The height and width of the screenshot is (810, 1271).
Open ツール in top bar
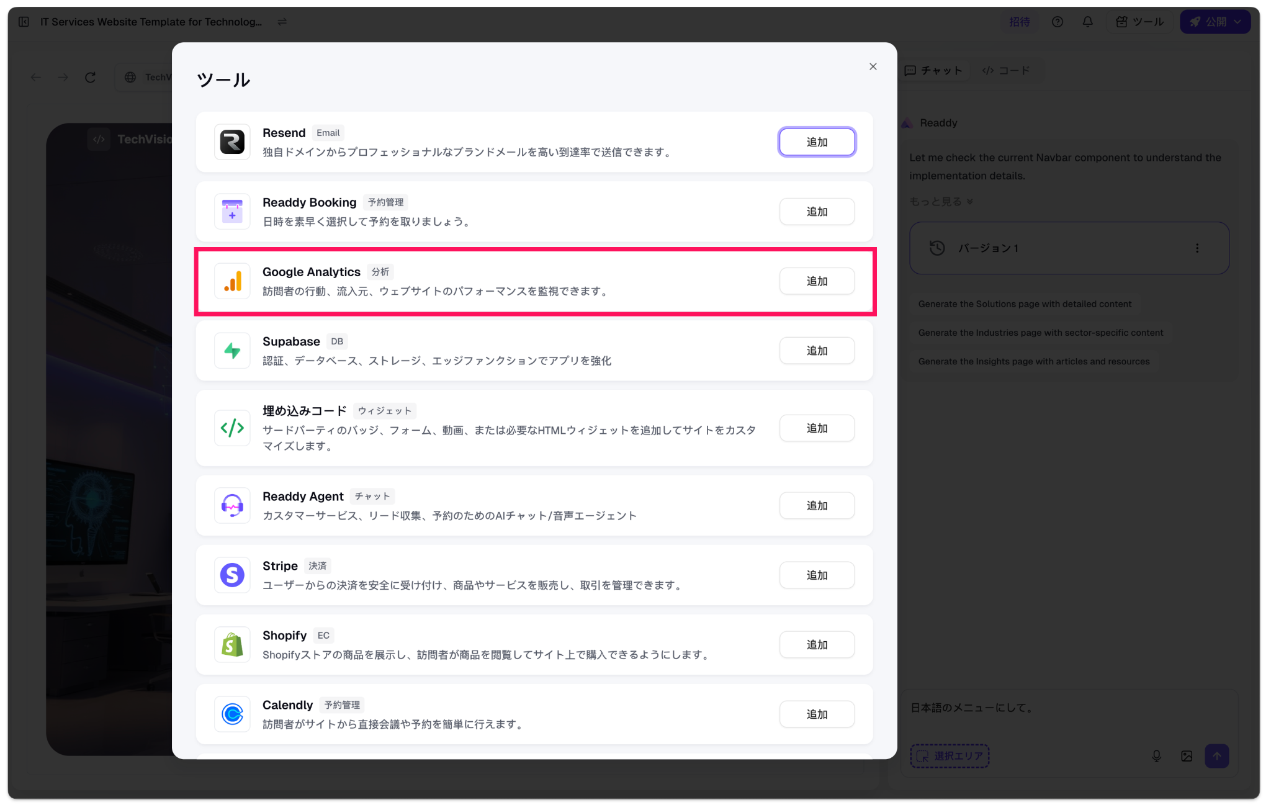point(1139,22)
